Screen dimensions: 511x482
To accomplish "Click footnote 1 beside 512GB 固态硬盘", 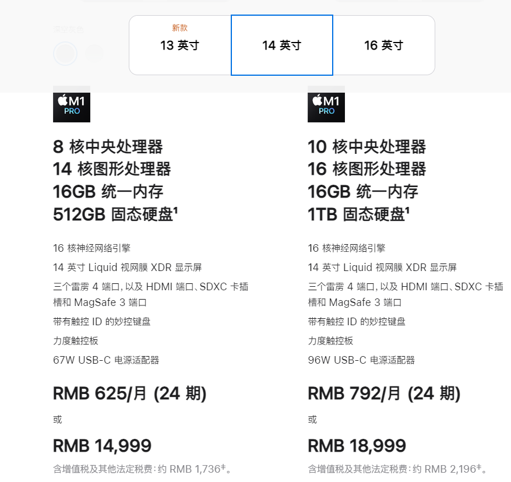I will coord(175,210).
